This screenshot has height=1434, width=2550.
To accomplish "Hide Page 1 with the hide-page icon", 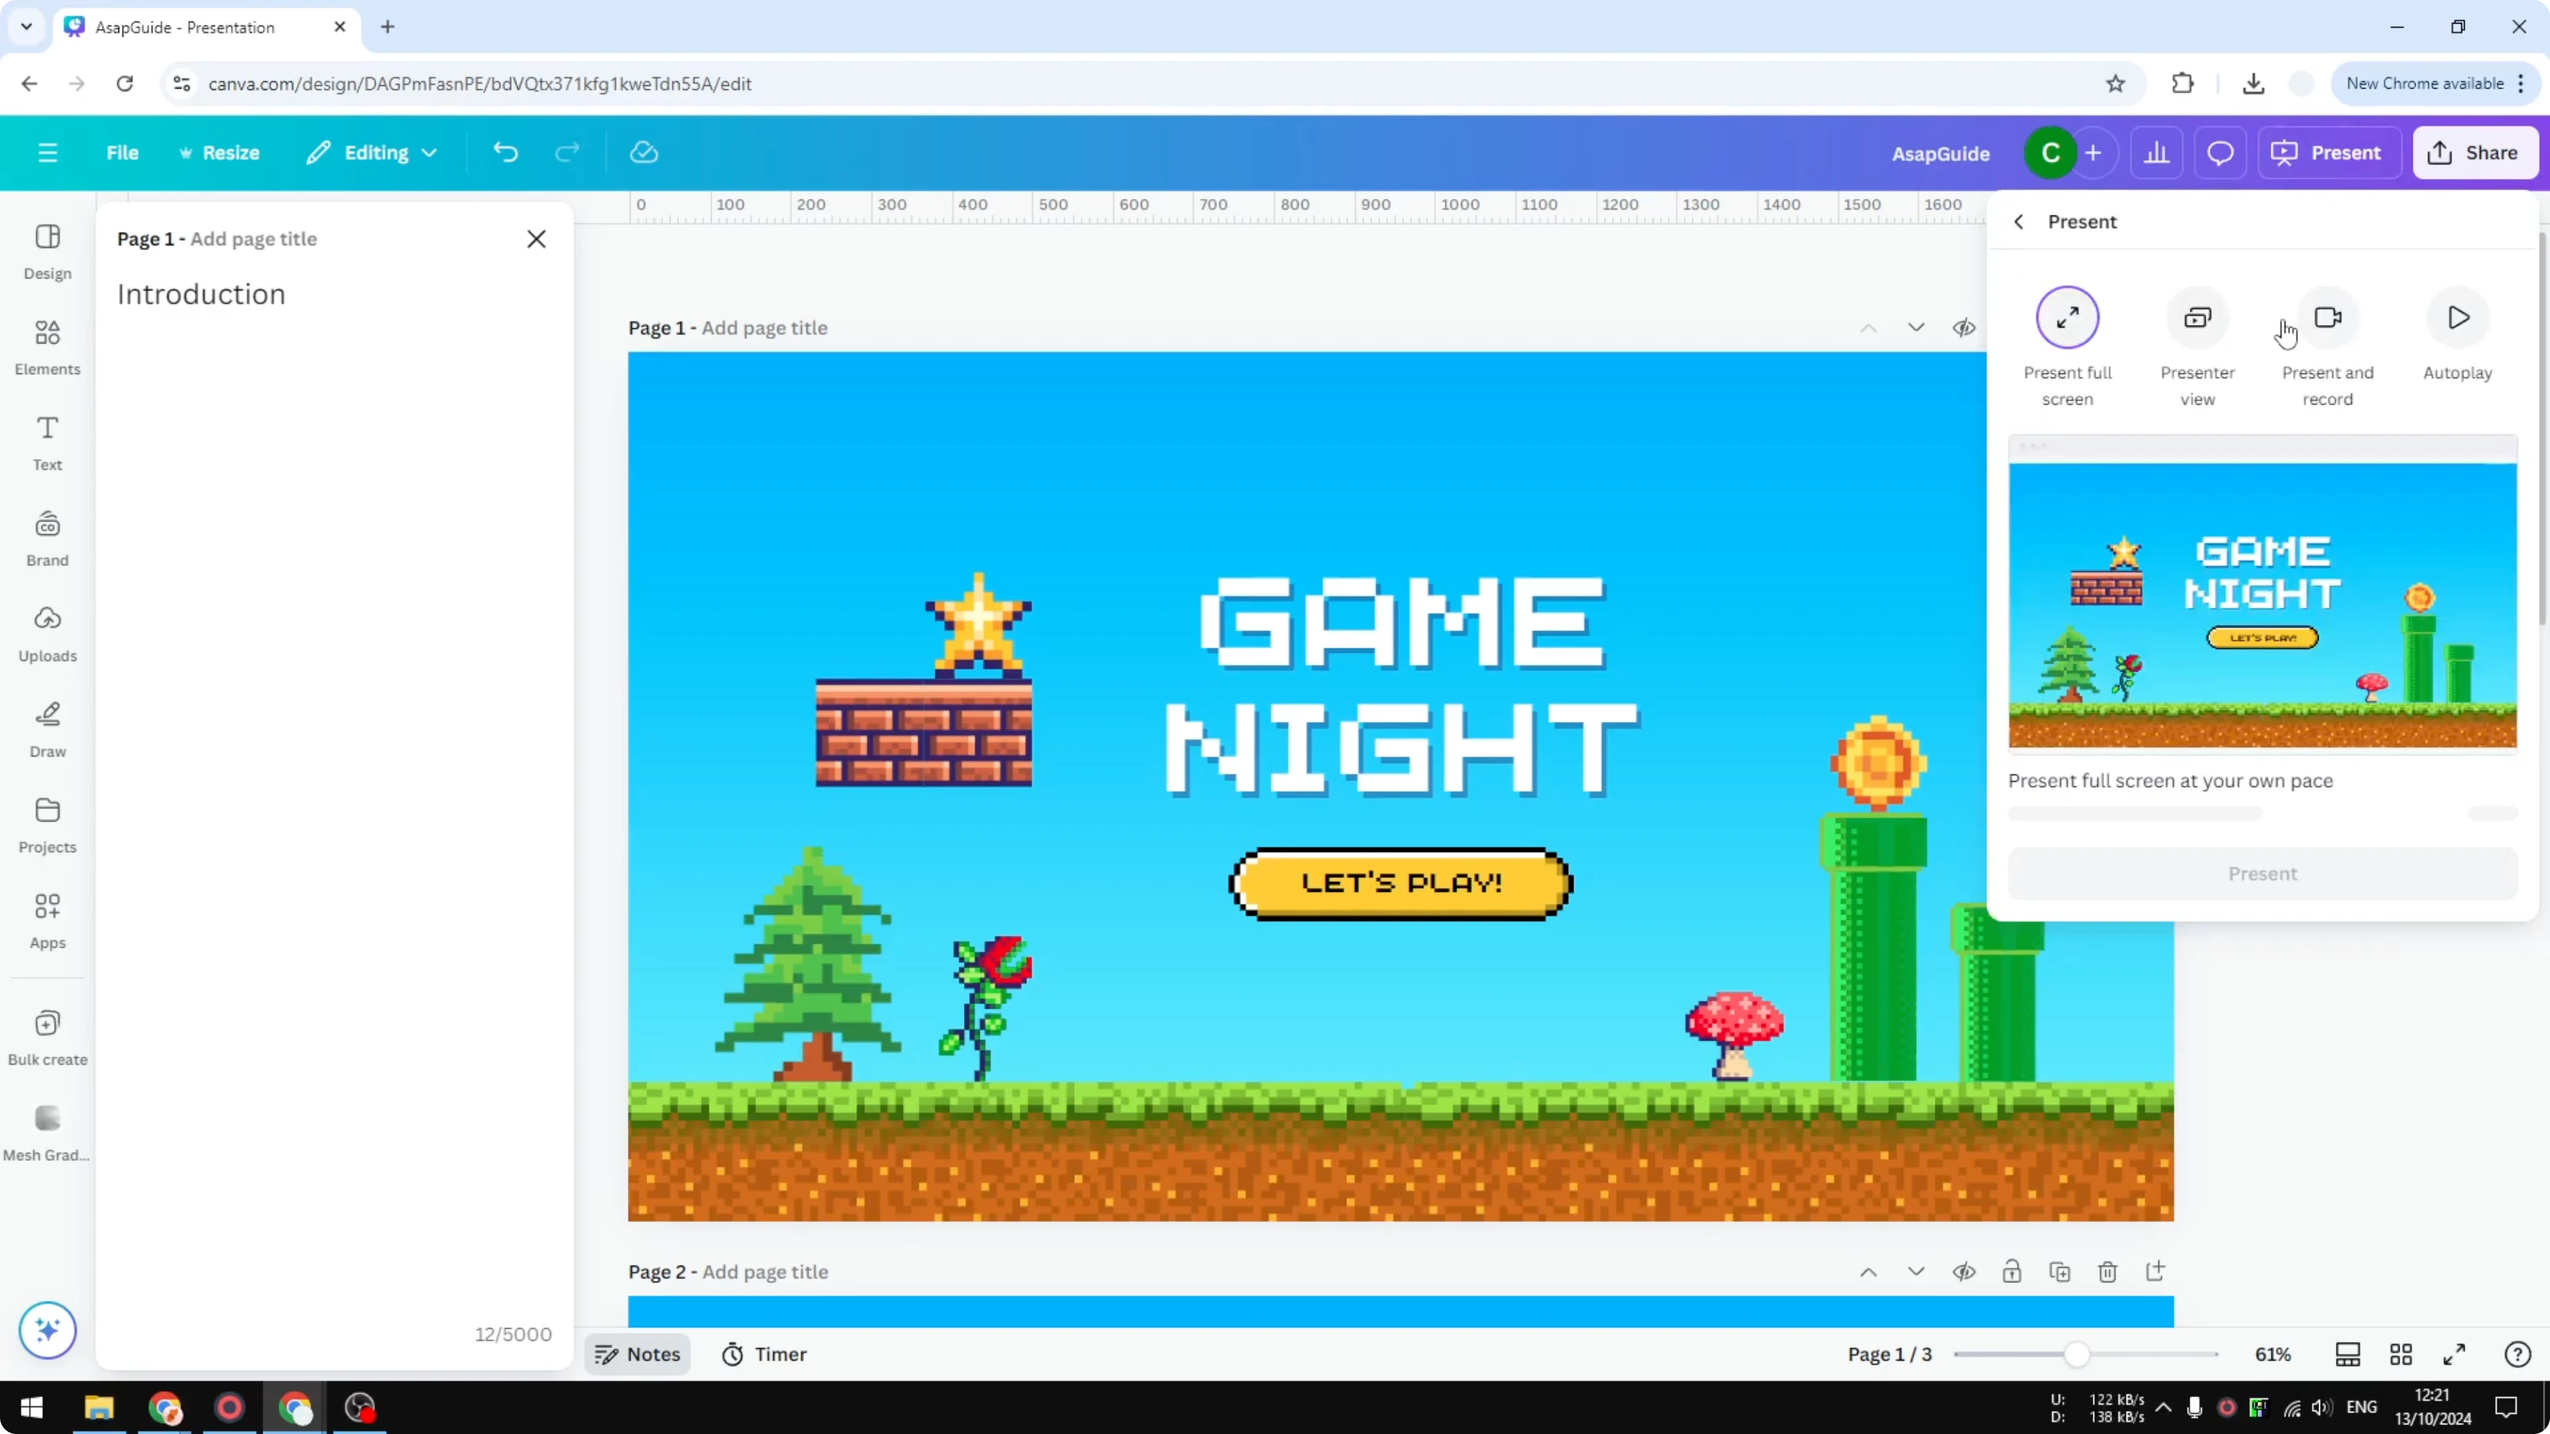I will (1964, 328).
